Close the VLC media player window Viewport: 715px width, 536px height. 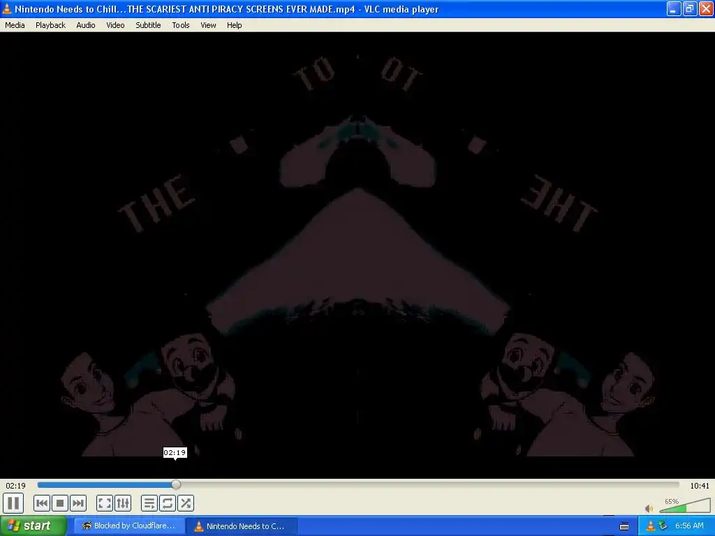706,8
